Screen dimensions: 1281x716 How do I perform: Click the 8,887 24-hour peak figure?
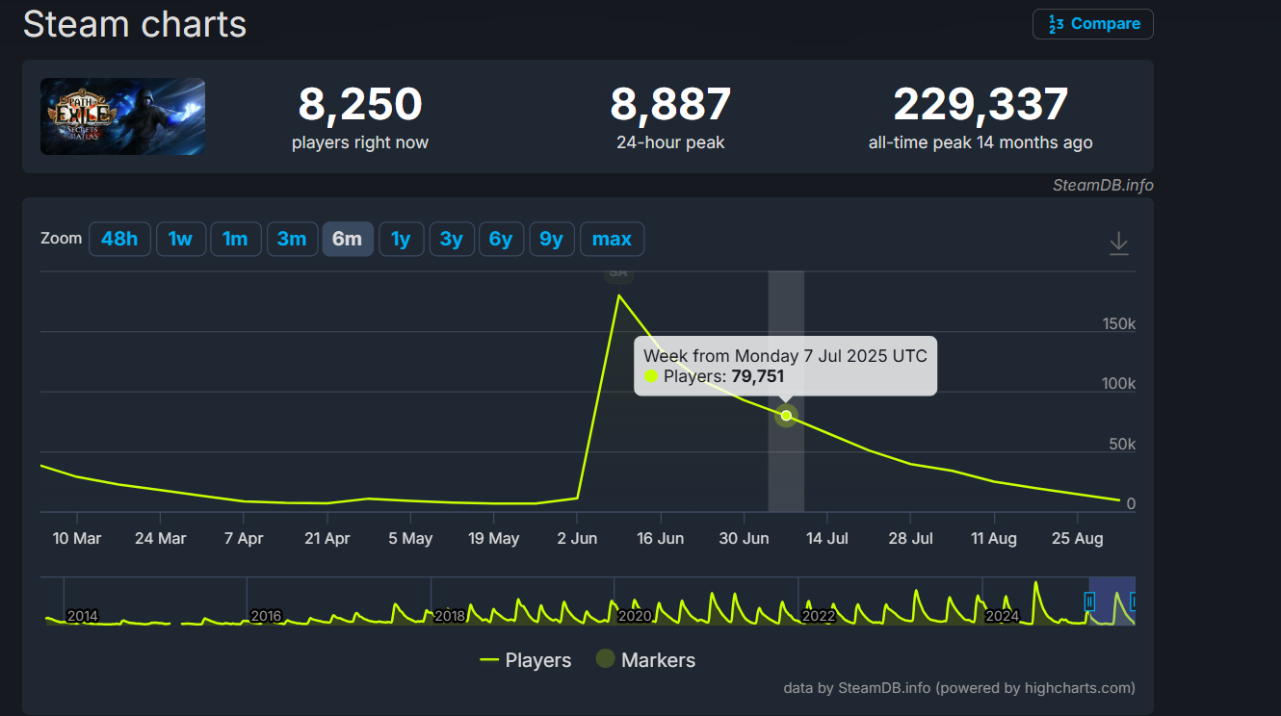point(670,104)
